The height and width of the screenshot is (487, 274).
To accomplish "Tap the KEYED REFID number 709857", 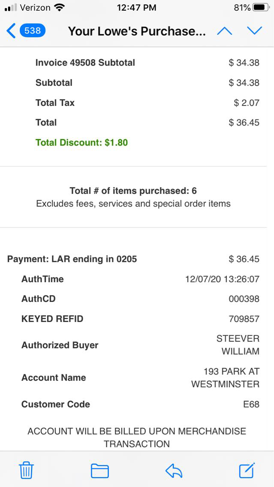I will 244,319.
